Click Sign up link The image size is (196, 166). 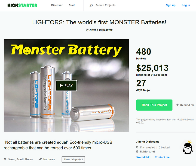click(x=170, y=5)
